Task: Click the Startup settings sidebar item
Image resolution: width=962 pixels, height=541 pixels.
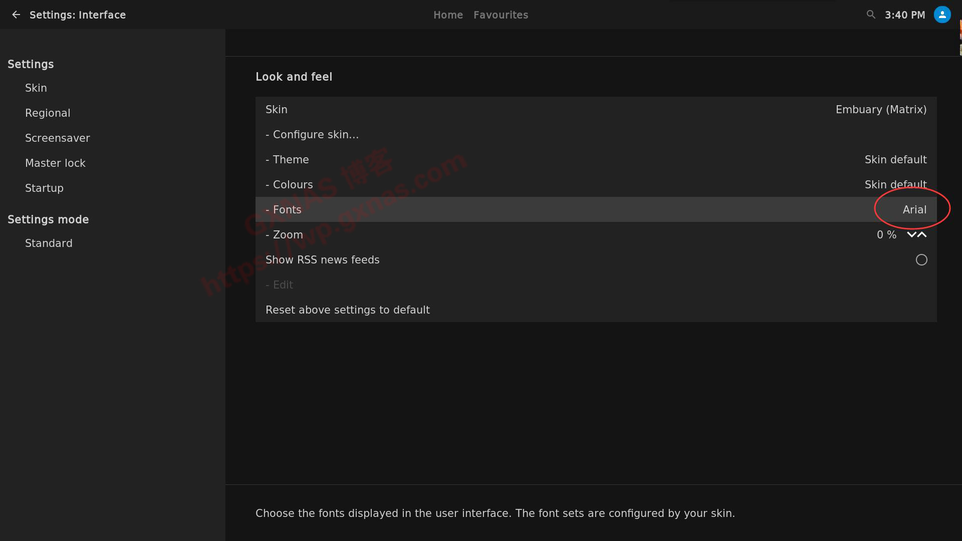Action: click(44, 188)
